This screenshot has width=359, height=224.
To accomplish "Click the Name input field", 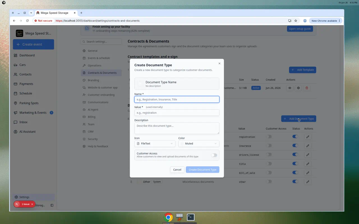I will 177,99.
